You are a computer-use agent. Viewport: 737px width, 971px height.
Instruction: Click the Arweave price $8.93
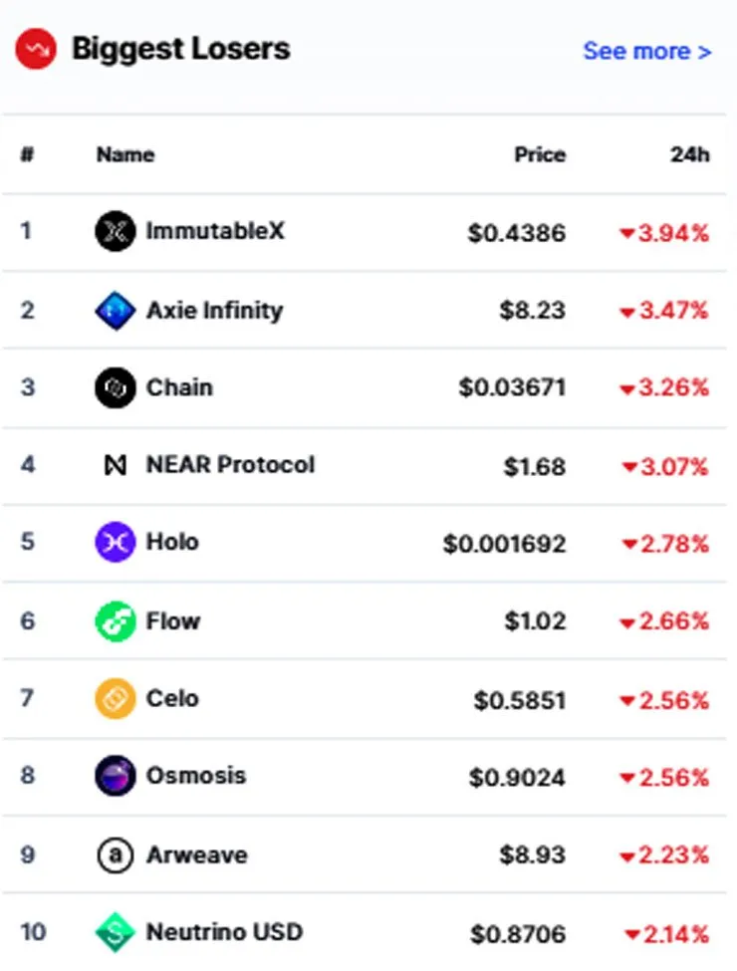point(533,855)
